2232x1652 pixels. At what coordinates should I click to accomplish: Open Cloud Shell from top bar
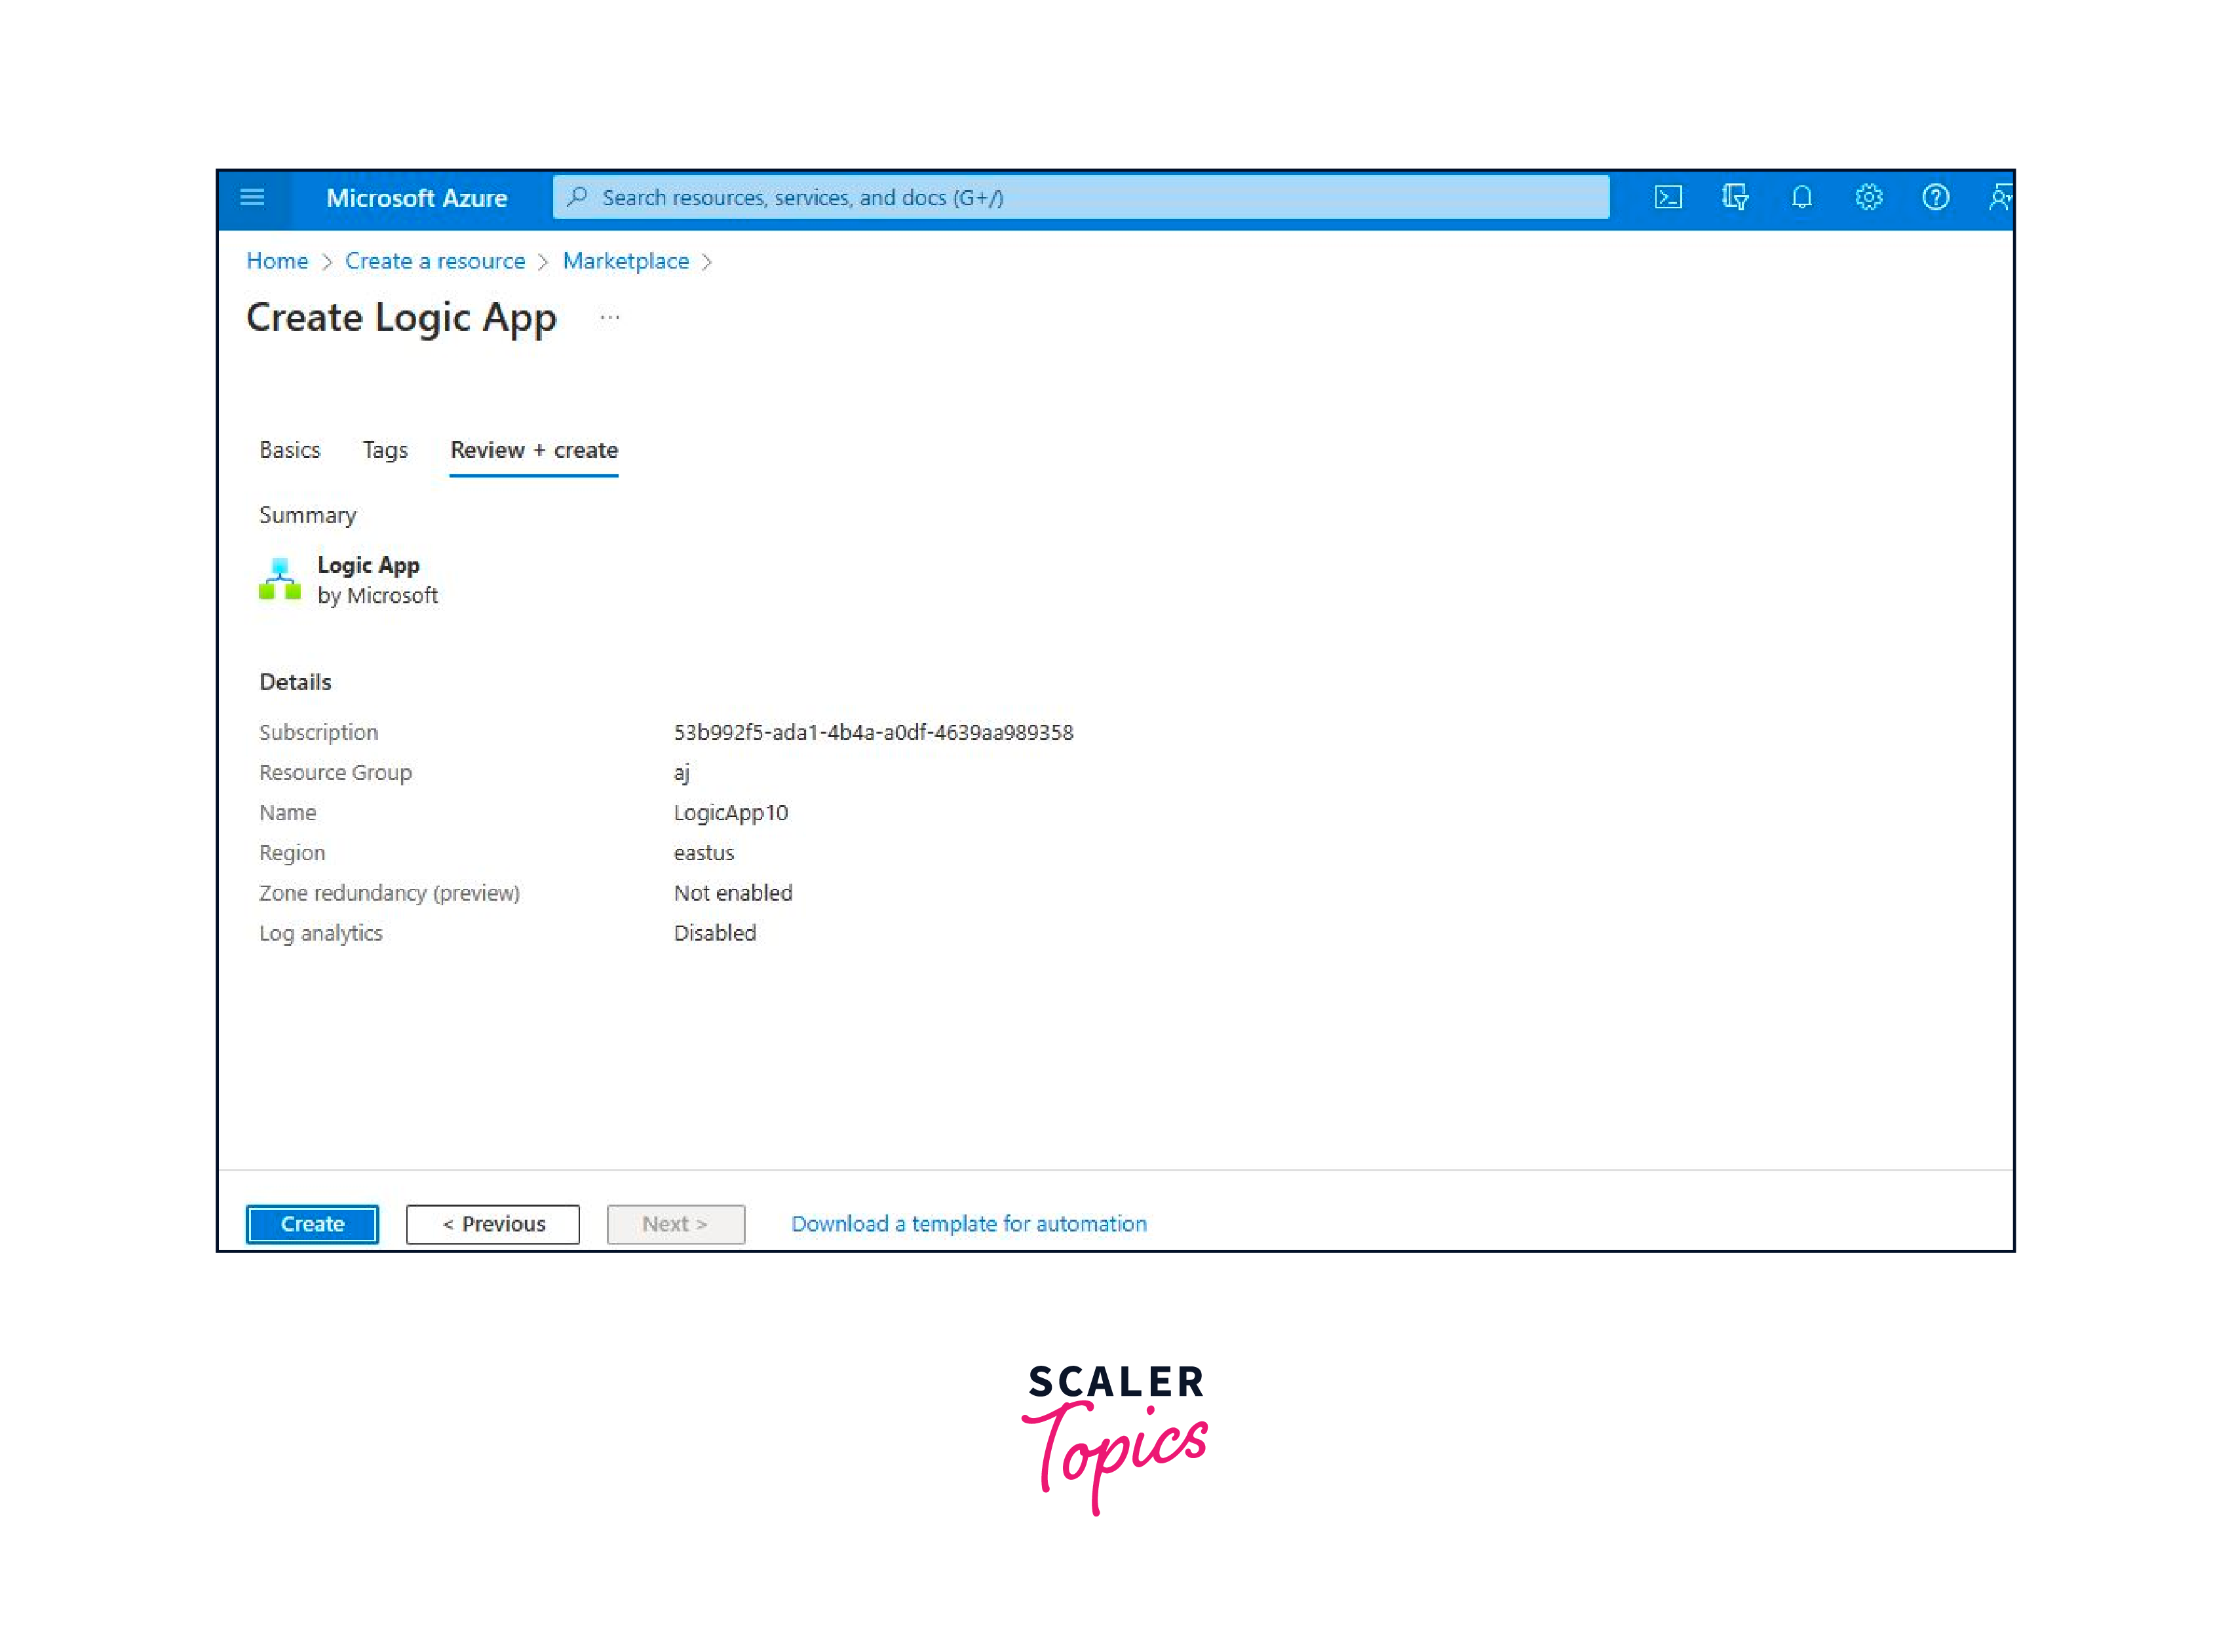pyautogui.click(x=1668, y=197)
